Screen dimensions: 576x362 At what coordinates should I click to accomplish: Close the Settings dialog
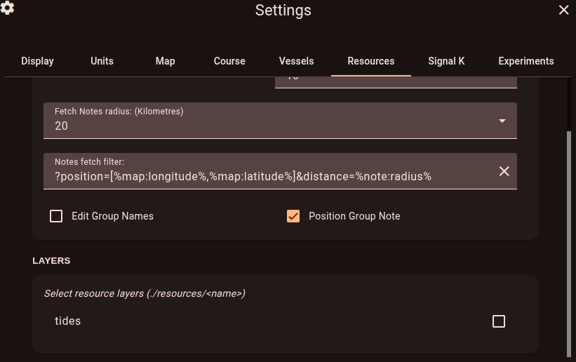[x=563, y=10]
